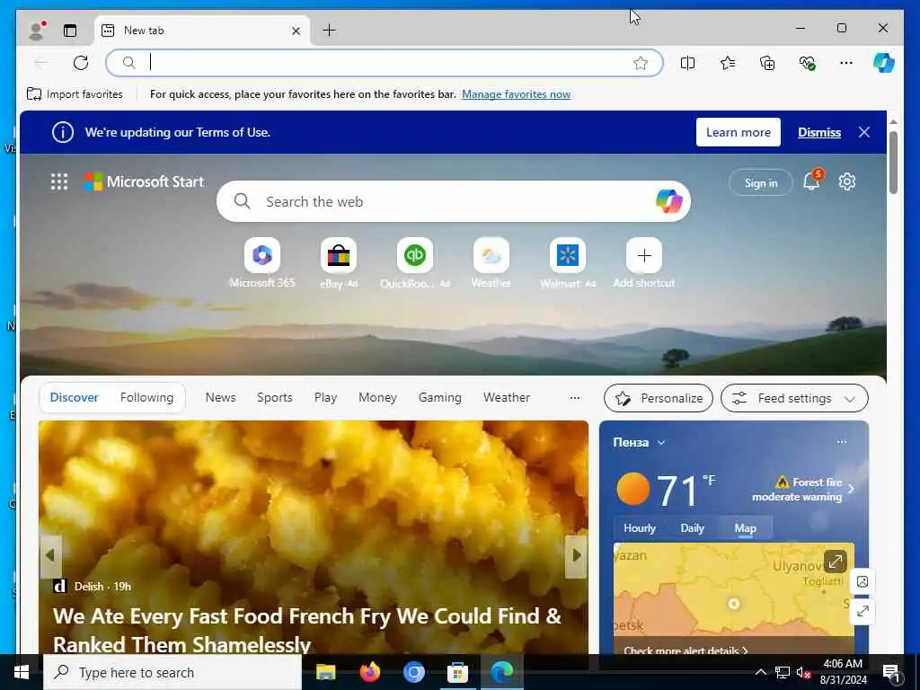
Task: Switch weather card to Daily
Action: (x=692, y=528)
